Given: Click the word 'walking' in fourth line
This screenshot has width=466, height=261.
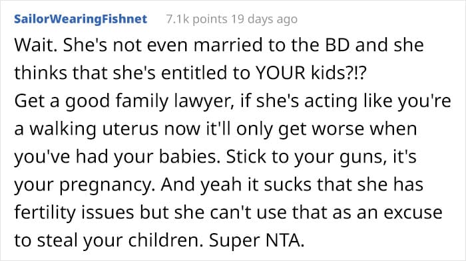Looking at the screenshot, I should [63, 130].
